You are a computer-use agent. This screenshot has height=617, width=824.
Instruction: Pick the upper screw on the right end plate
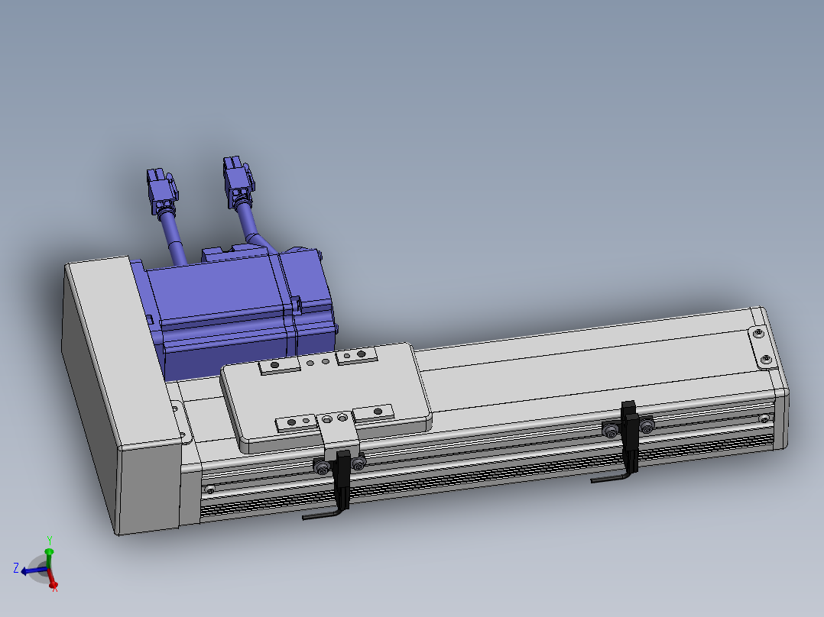click(758, 333)
